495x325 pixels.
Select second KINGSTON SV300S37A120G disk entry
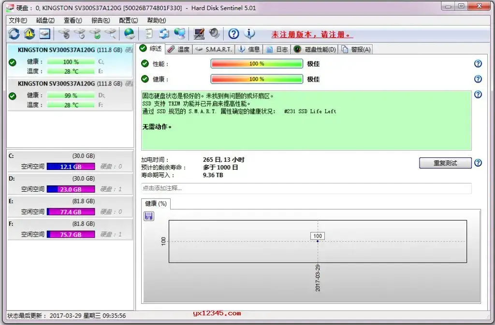pos(70,94)
